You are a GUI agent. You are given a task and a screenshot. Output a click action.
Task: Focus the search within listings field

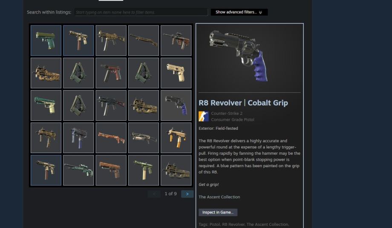141,12
